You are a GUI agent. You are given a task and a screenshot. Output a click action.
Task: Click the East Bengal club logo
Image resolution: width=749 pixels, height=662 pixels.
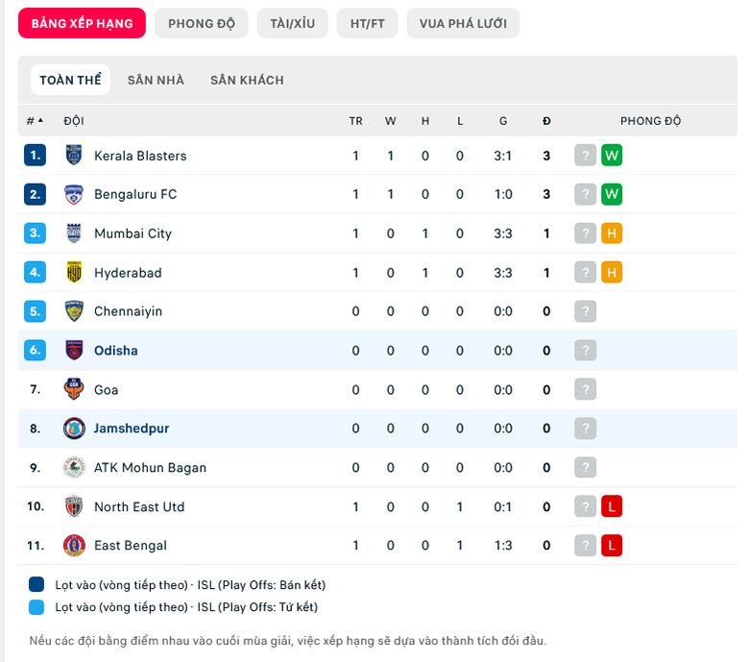click(74, 546)
